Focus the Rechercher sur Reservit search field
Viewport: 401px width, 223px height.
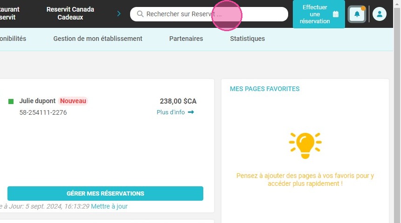point(209,14)
